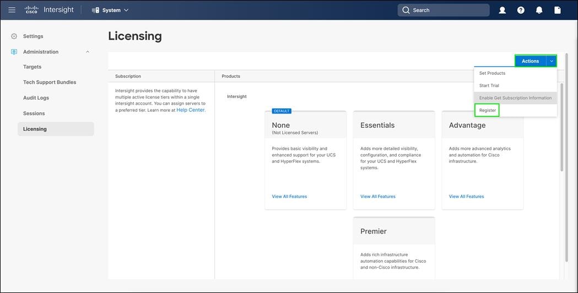Select Administration in the sidebar

click(x=41, y=52)
